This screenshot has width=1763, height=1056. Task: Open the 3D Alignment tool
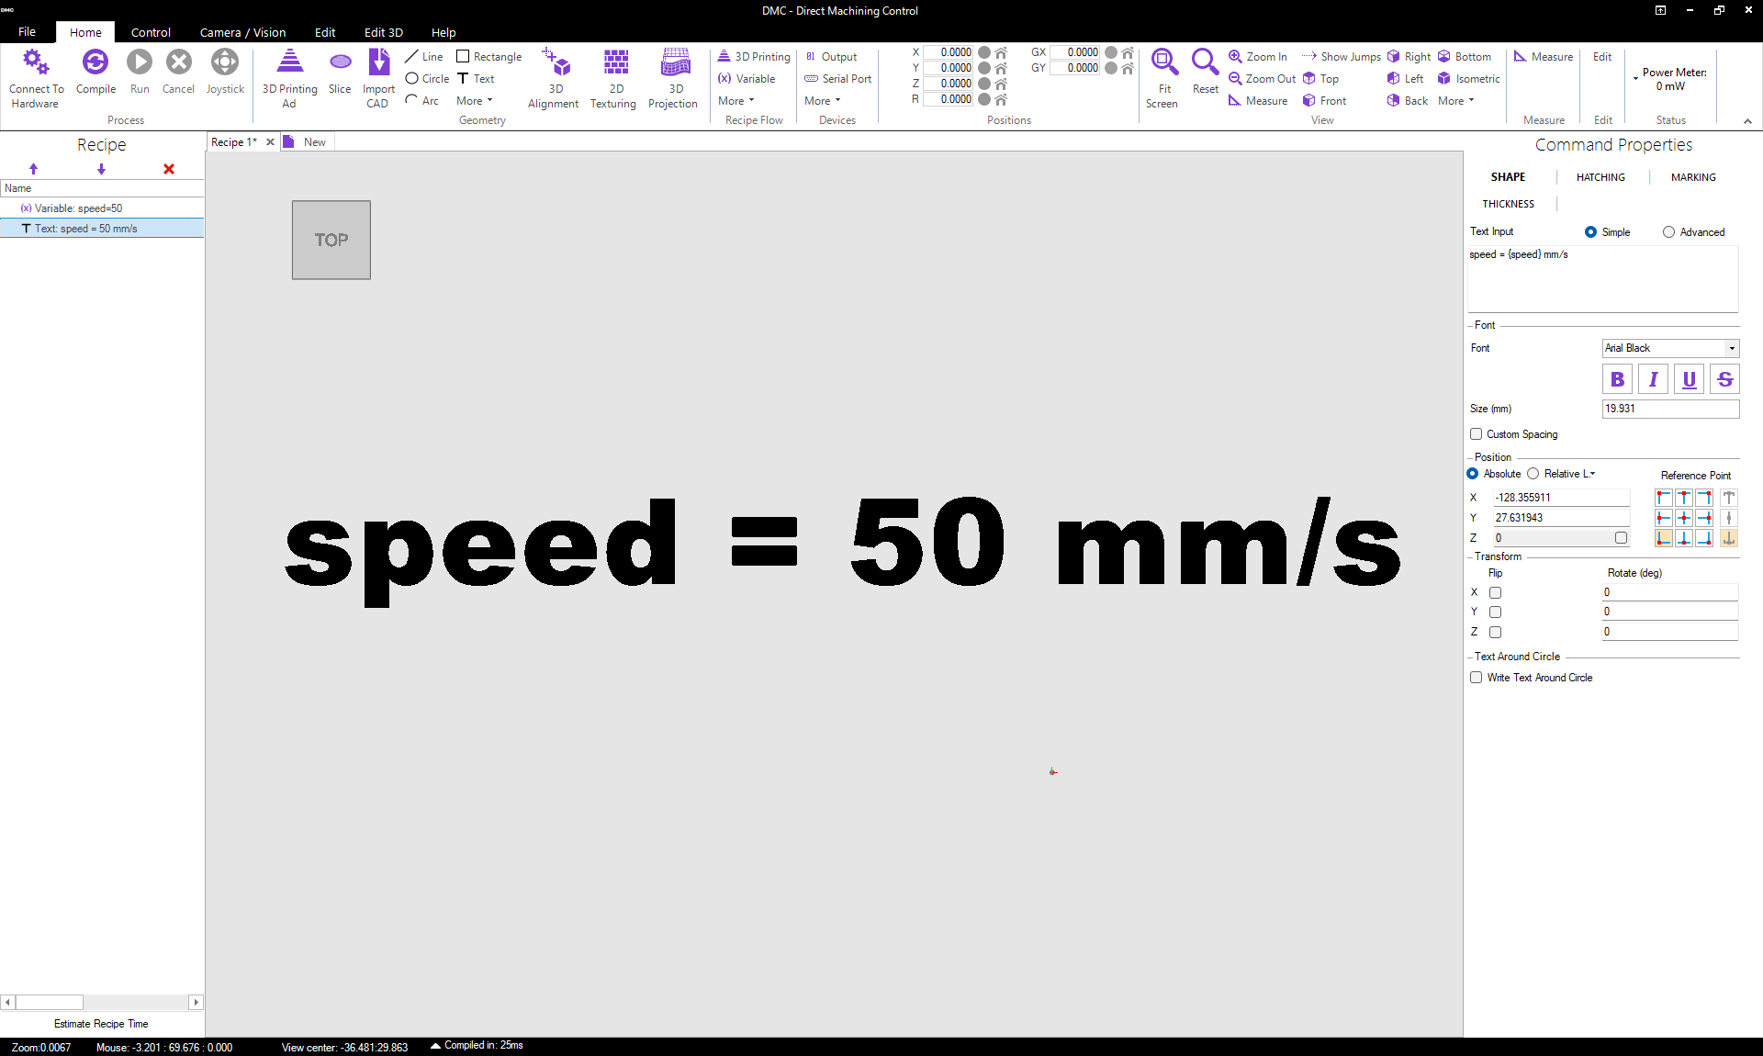point(555,63)
